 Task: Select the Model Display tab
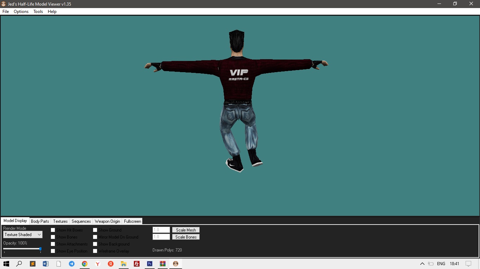(x=15, y=221)
